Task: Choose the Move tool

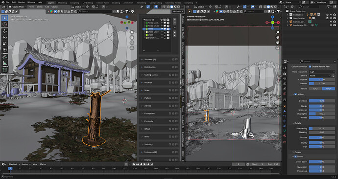Action: [5, 31]
